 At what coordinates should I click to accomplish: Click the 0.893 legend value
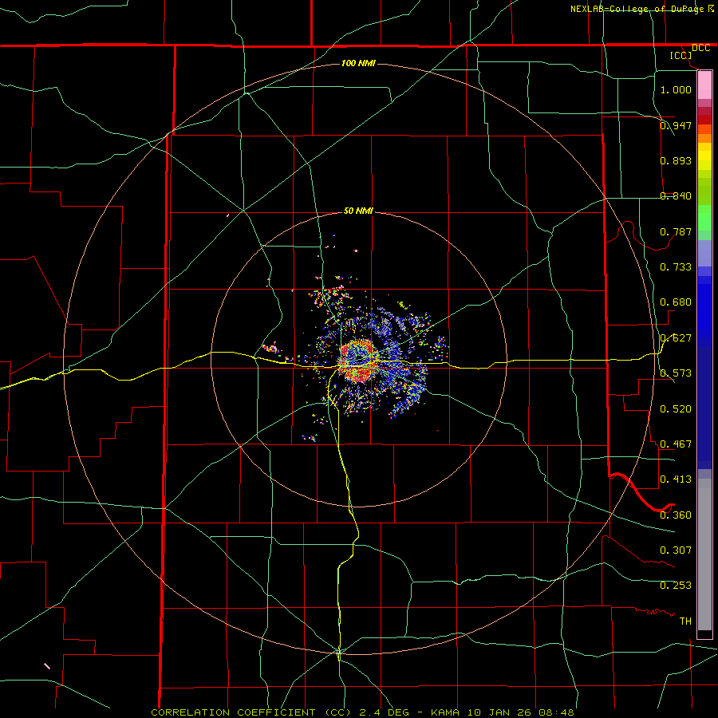676,160
